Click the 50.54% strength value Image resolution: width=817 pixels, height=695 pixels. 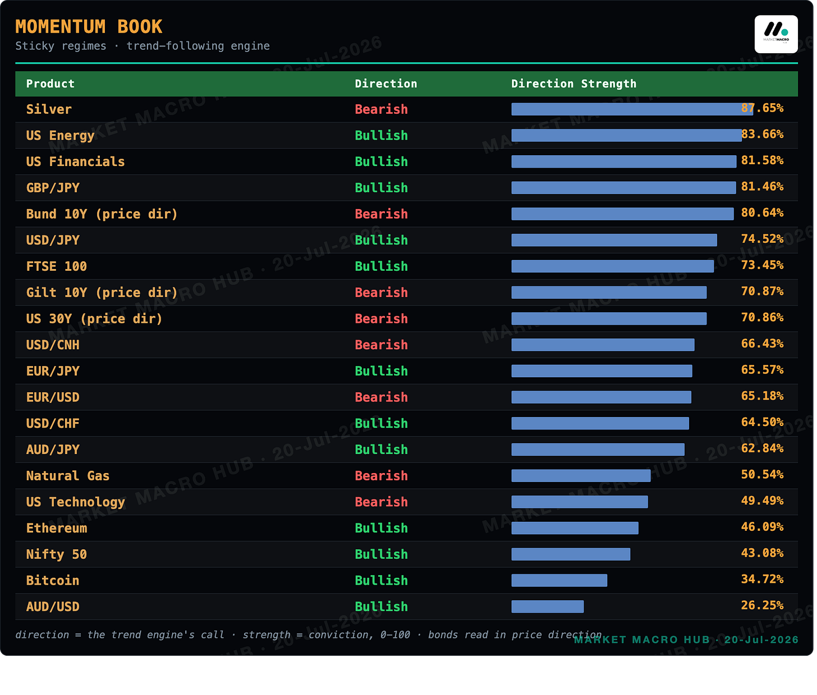click(762, 474)
